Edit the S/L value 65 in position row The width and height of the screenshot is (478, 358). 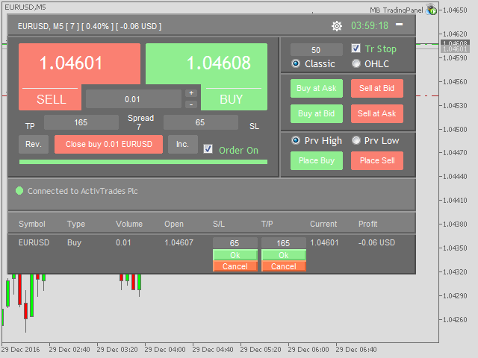pos(235,243)
